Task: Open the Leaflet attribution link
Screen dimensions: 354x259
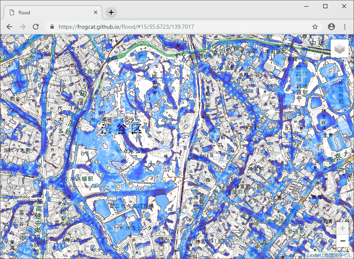Action: point(314,255)
